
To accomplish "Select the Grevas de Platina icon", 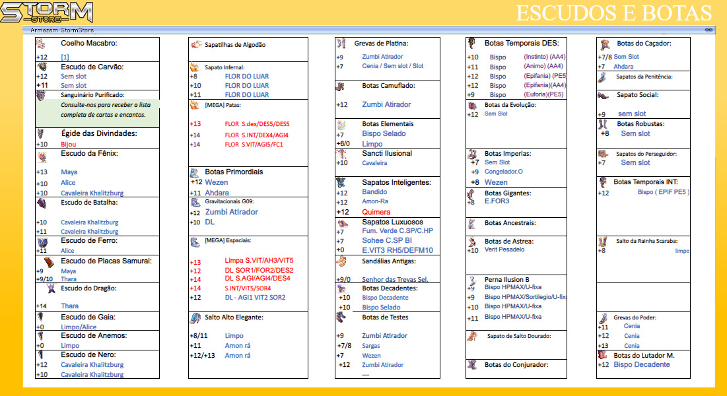I will 341,44.
